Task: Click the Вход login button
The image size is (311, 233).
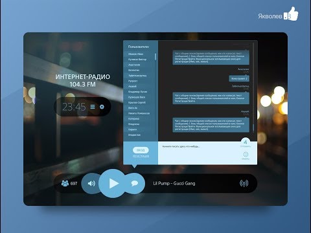Action: [141, 150]
